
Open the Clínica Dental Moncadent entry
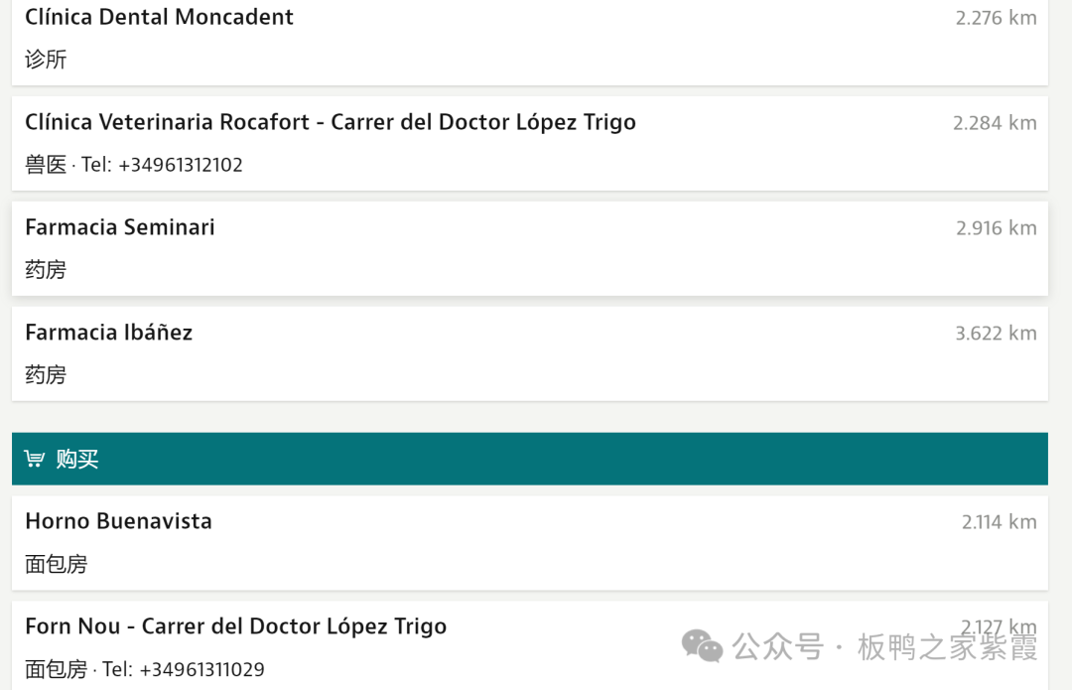(x=159, y=17)
